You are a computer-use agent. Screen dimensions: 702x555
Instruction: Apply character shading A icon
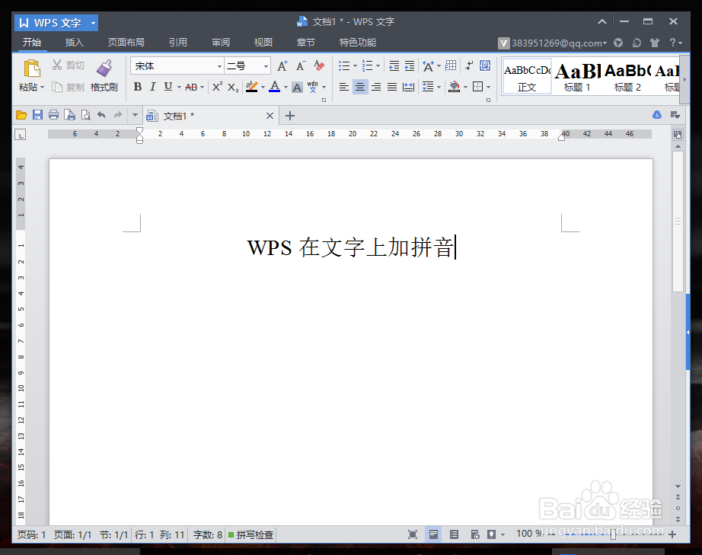coord(297,88)
